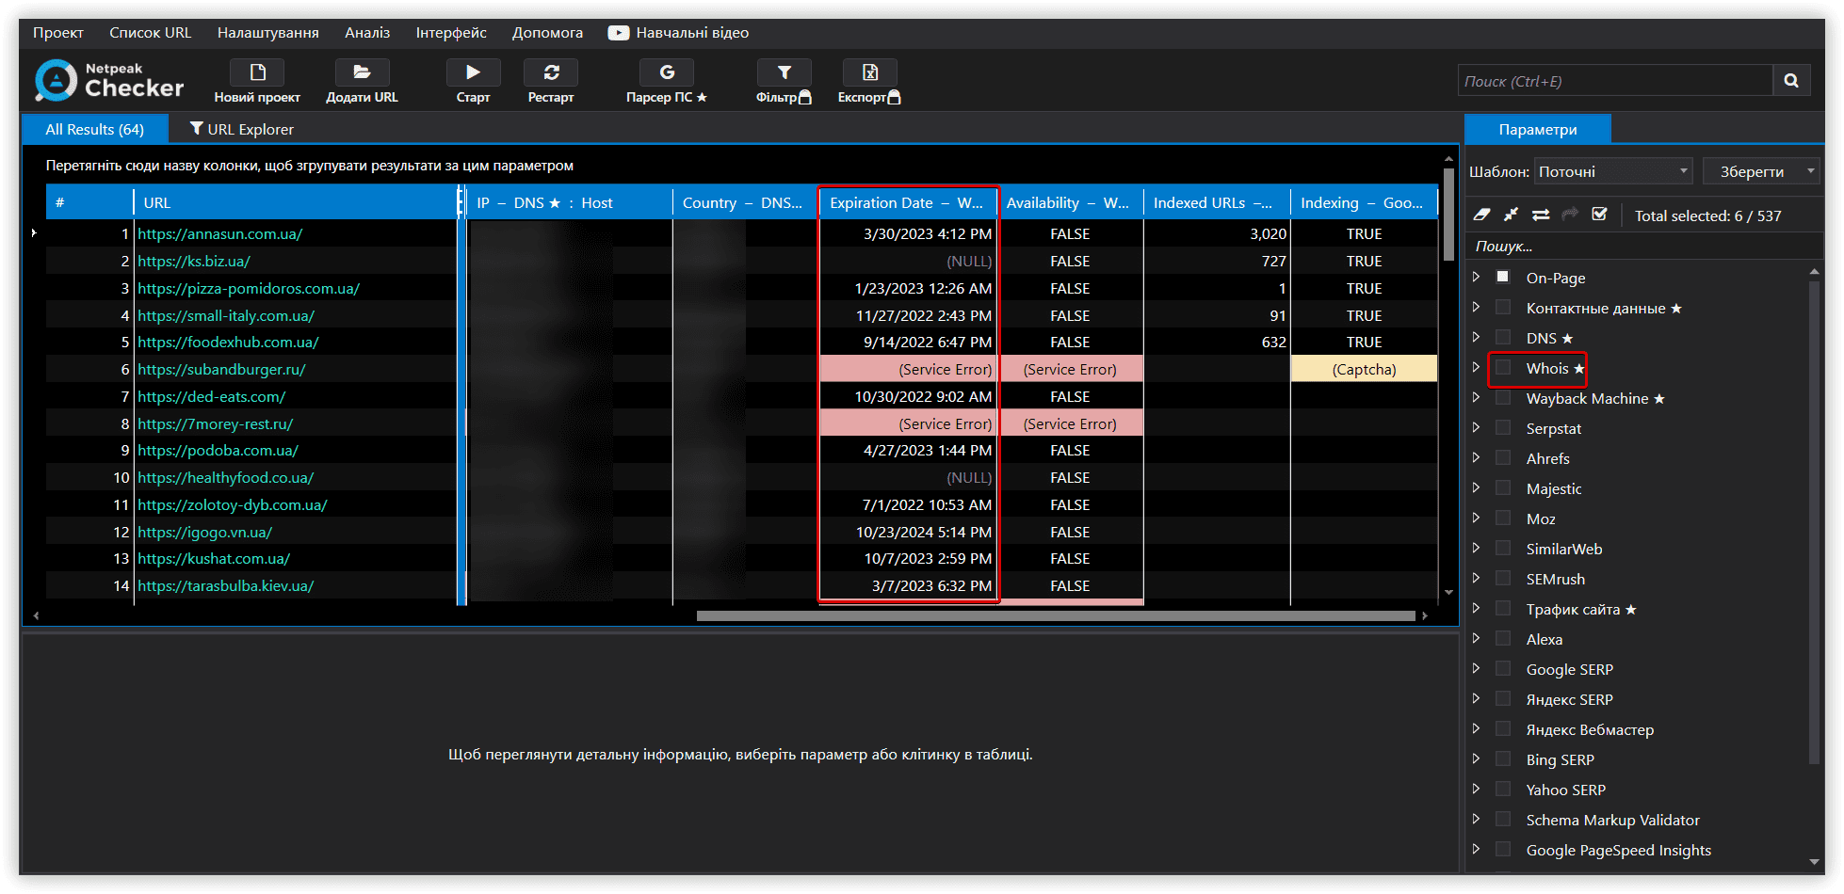Enable the Majestic checkbox
The height and width of the screenshot is (894, 1844).
[x=1503, y=487]
